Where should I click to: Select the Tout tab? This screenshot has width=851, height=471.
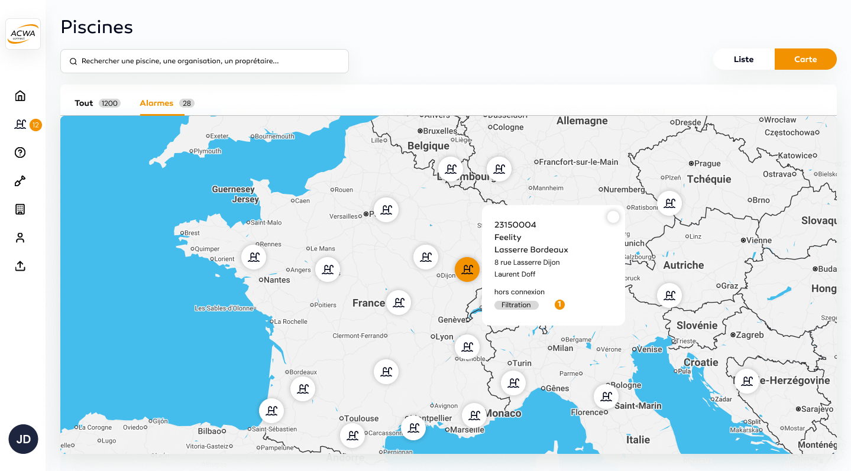pyautogui.click(x=84, y=103)
